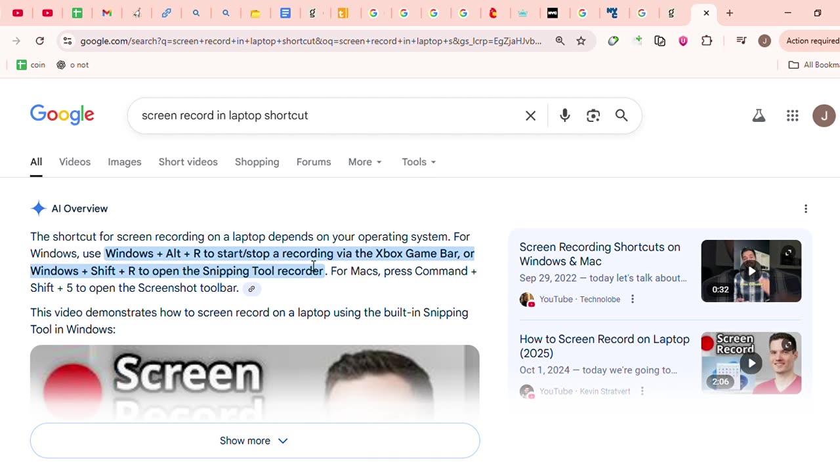Image resolution: width=840 pixels, height=472 pixels.
Task: Close the current browser tab
Action: click(x=706, y=13)
